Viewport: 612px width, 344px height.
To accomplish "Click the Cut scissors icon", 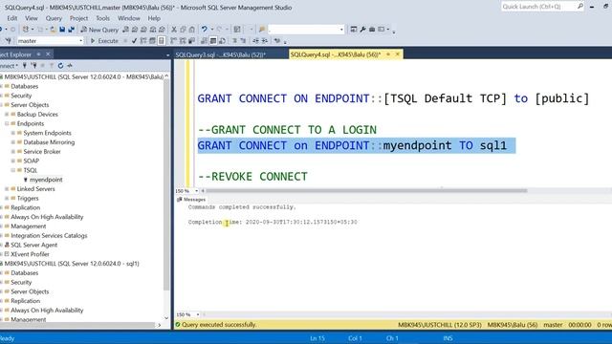I will tap(174, 30).
